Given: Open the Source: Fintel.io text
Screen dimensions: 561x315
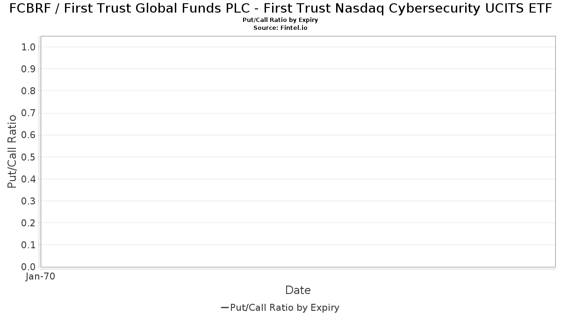Looking at the screenshot, I should click(280, 28).
